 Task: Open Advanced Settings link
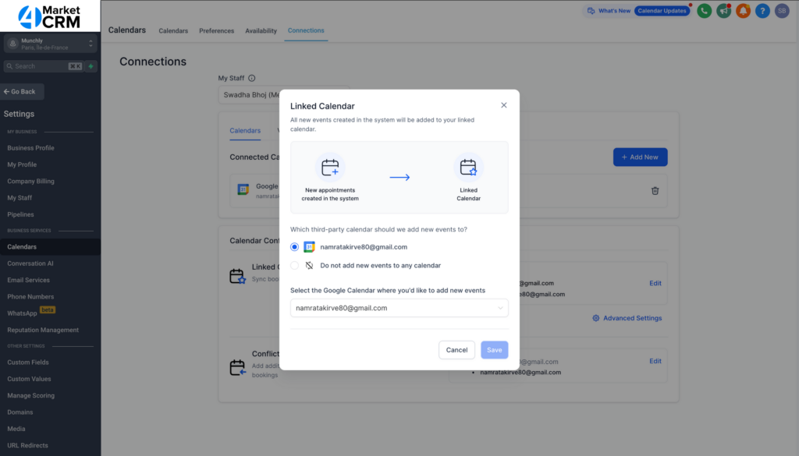click(627, 318)
